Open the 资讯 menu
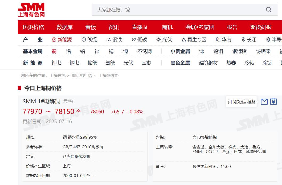The width and height of the screenshot is (282, 185). point(114,27)
